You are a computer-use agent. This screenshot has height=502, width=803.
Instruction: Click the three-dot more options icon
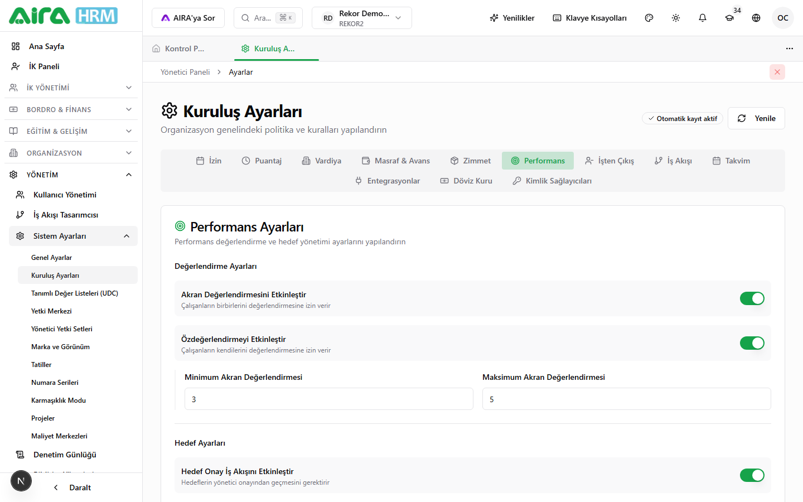[790, 49]
